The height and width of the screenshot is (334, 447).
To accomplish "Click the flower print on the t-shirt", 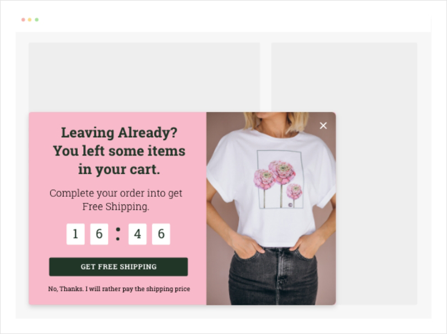I will 279,179.
